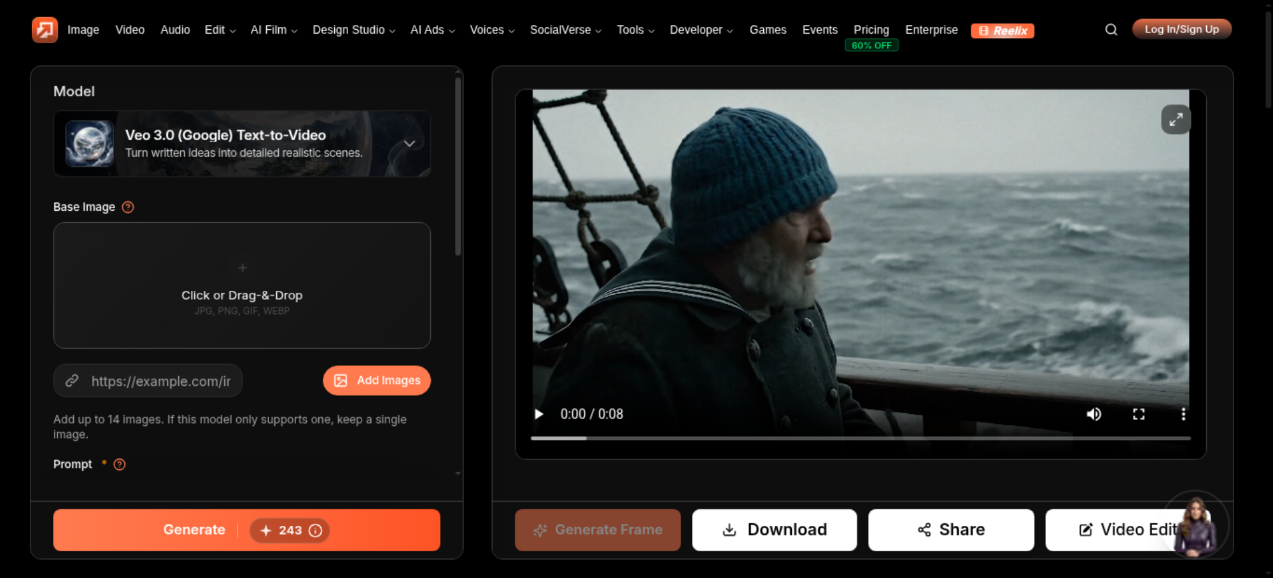This screenshot has width=1273, height=578.
Task: Expand video preview with corner arrows icon
Action: [x=1176, y=120]
